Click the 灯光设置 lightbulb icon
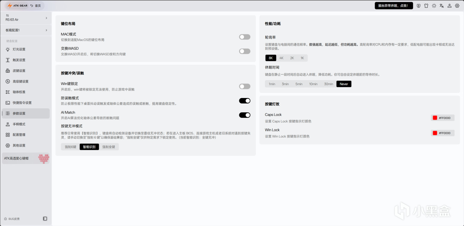The width and height of the screenshot is (464, 226). tap(8, 49)
